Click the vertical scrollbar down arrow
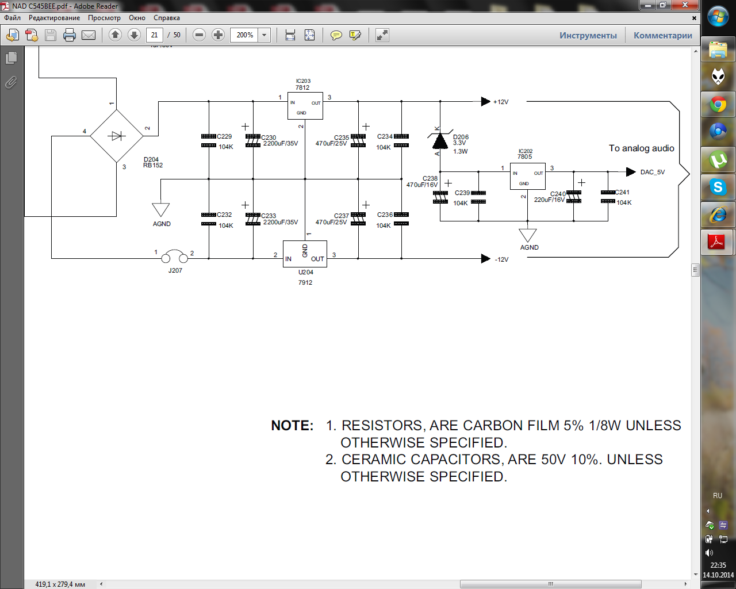The image size is (736, 589). point(696,573)
